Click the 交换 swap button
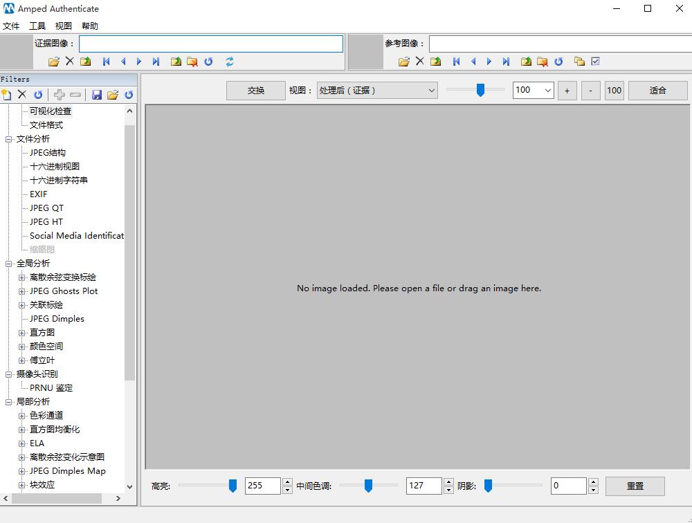 [x=256, y=91]
